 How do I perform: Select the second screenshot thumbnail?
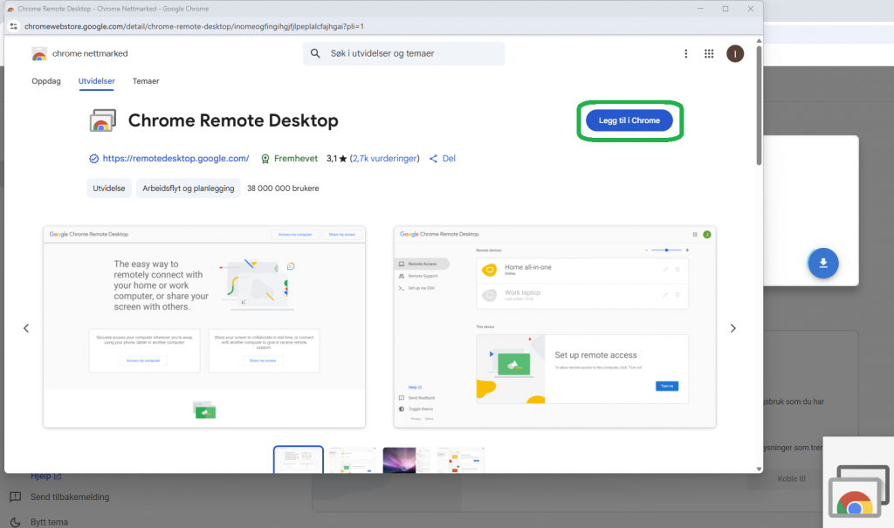coord(353,460)
